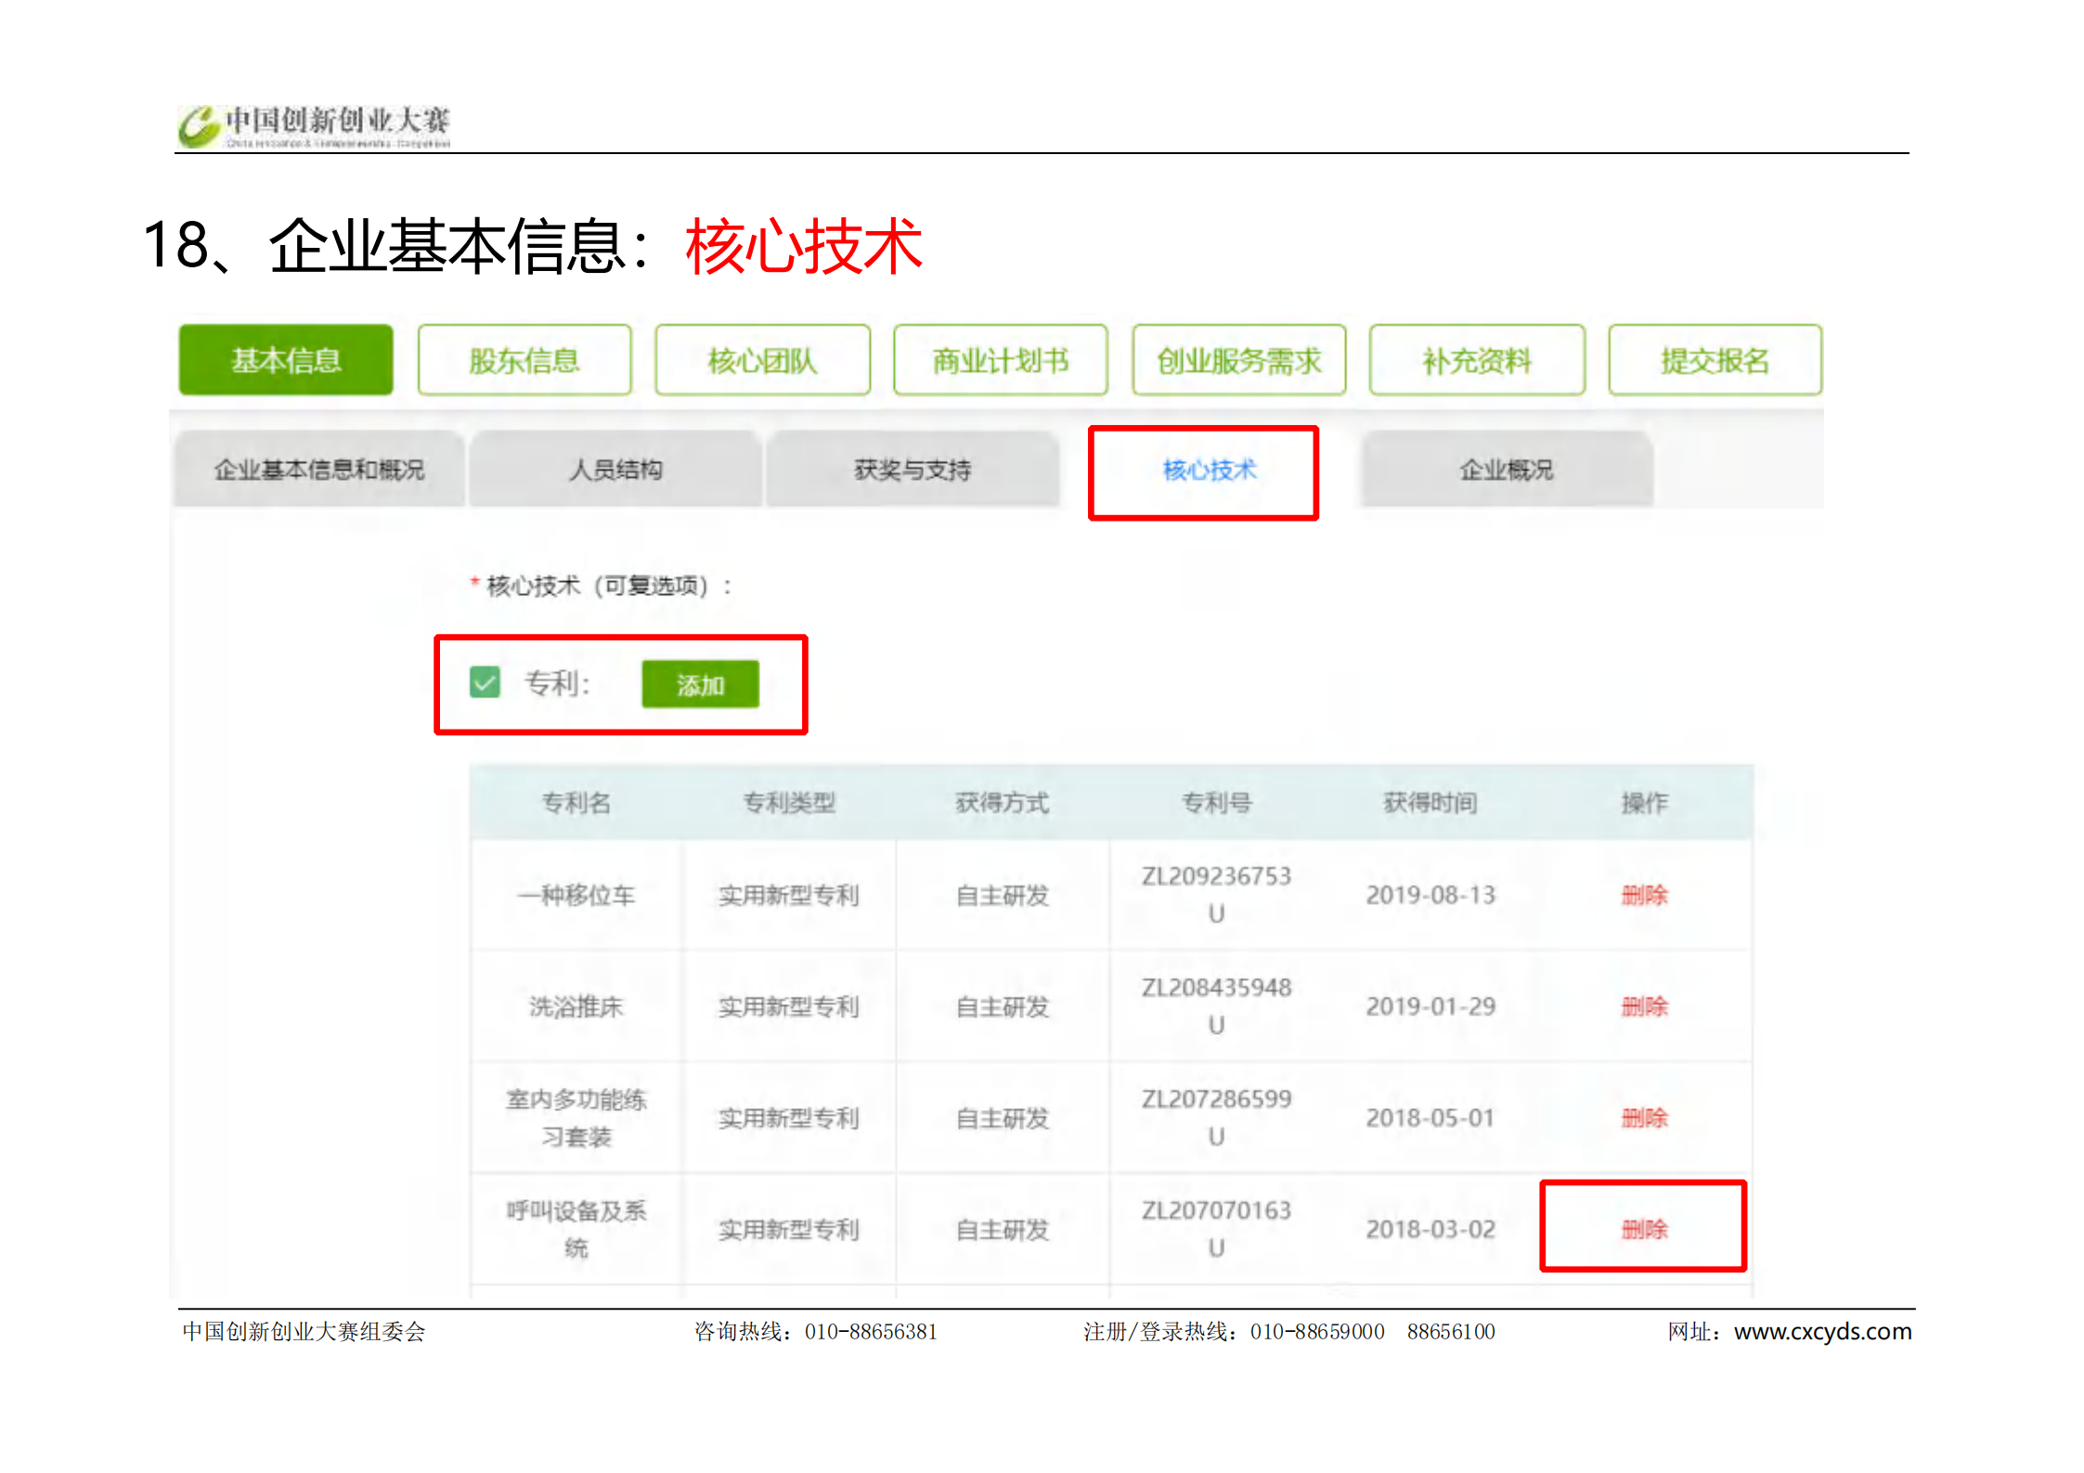Switch to the 股东信息 tab
The image size is (2084, 1473).
524,360
